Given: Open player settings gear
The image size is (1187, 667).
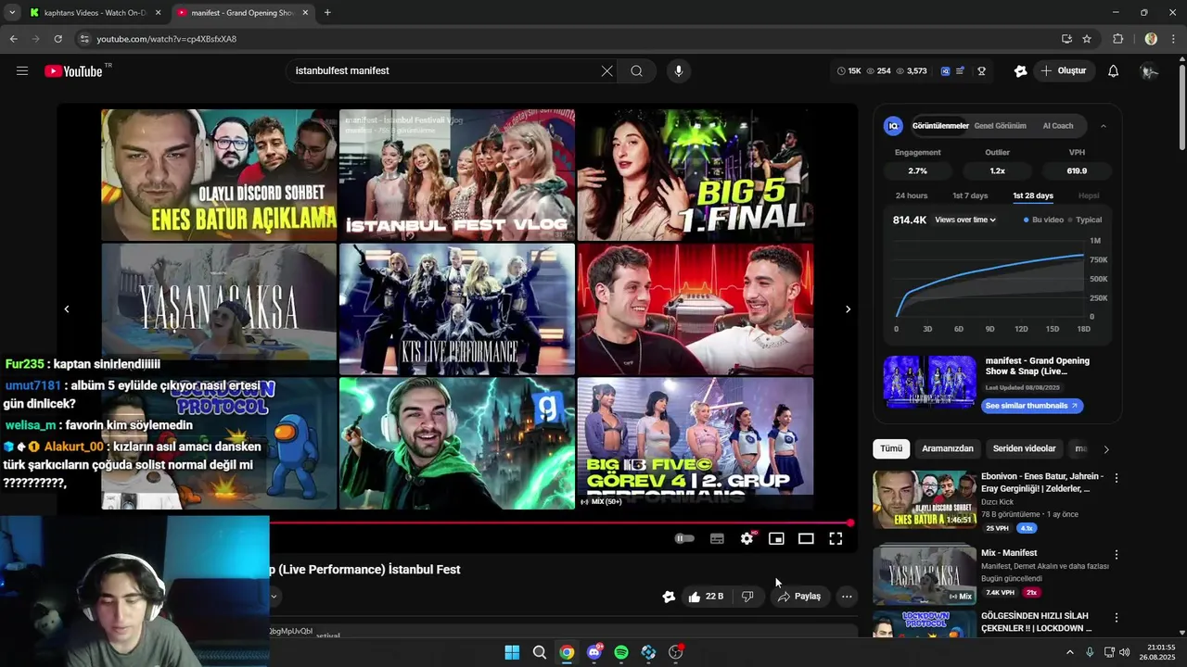Looking at the screenshot, I should click(747, 538).
